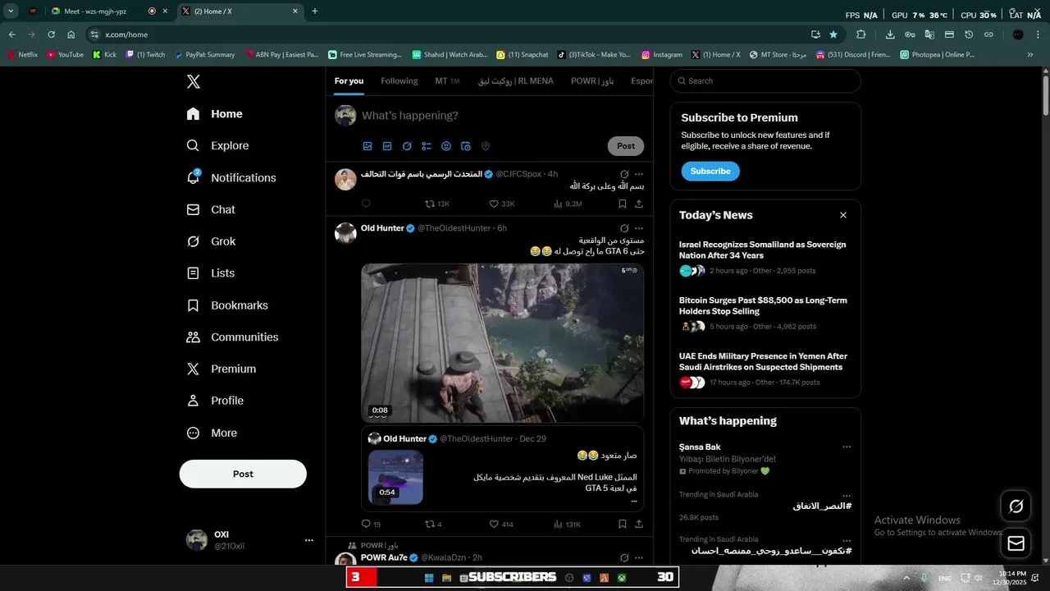The height and width of the screenshot is (591, 1050).
Task: Reload the page in Chrome
Action: coord(51,34)
